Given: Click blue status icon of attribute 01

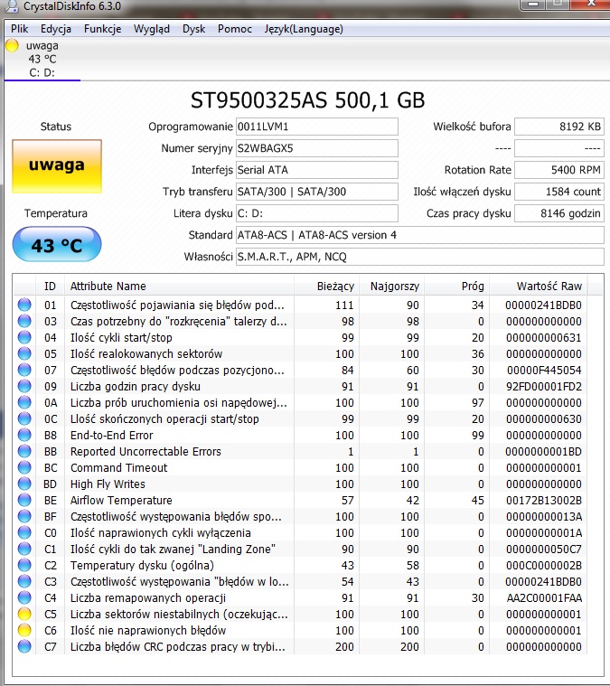Looking at the screenshot, I should coord(24,305).
